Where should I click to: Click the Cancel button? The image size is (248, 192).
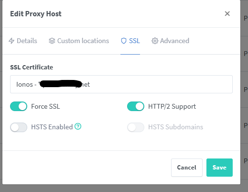click(187, 168)
